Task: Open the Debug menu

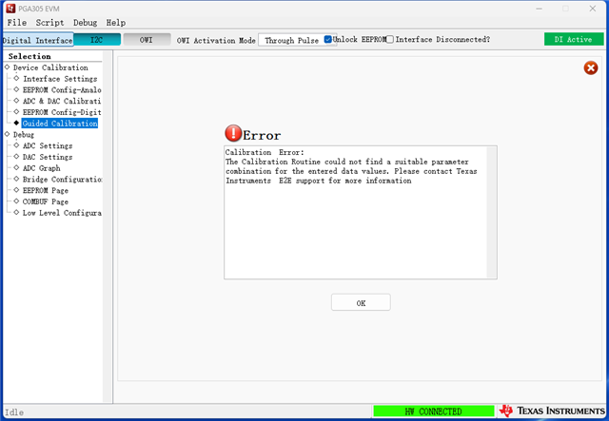Action: 85,23
